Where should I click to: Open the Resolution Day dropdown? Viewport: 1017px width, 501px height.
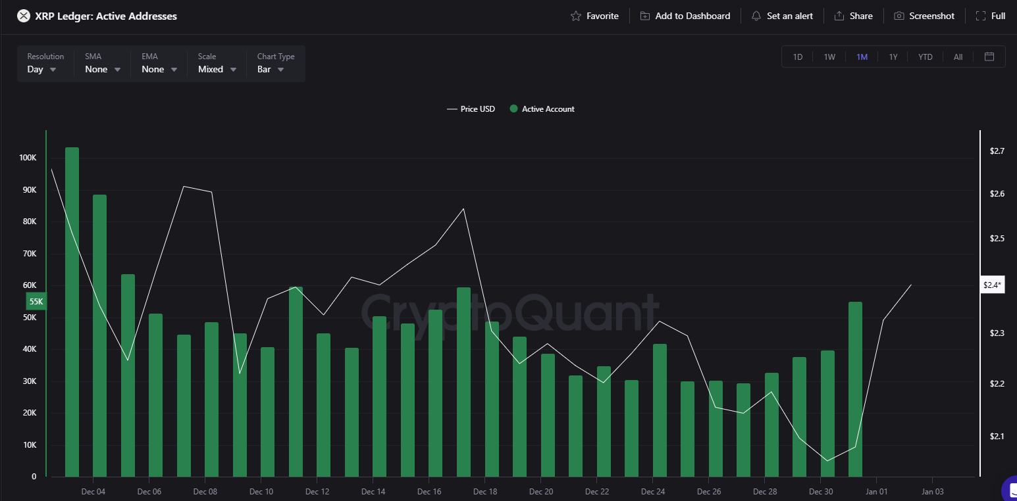click(45, 63)
